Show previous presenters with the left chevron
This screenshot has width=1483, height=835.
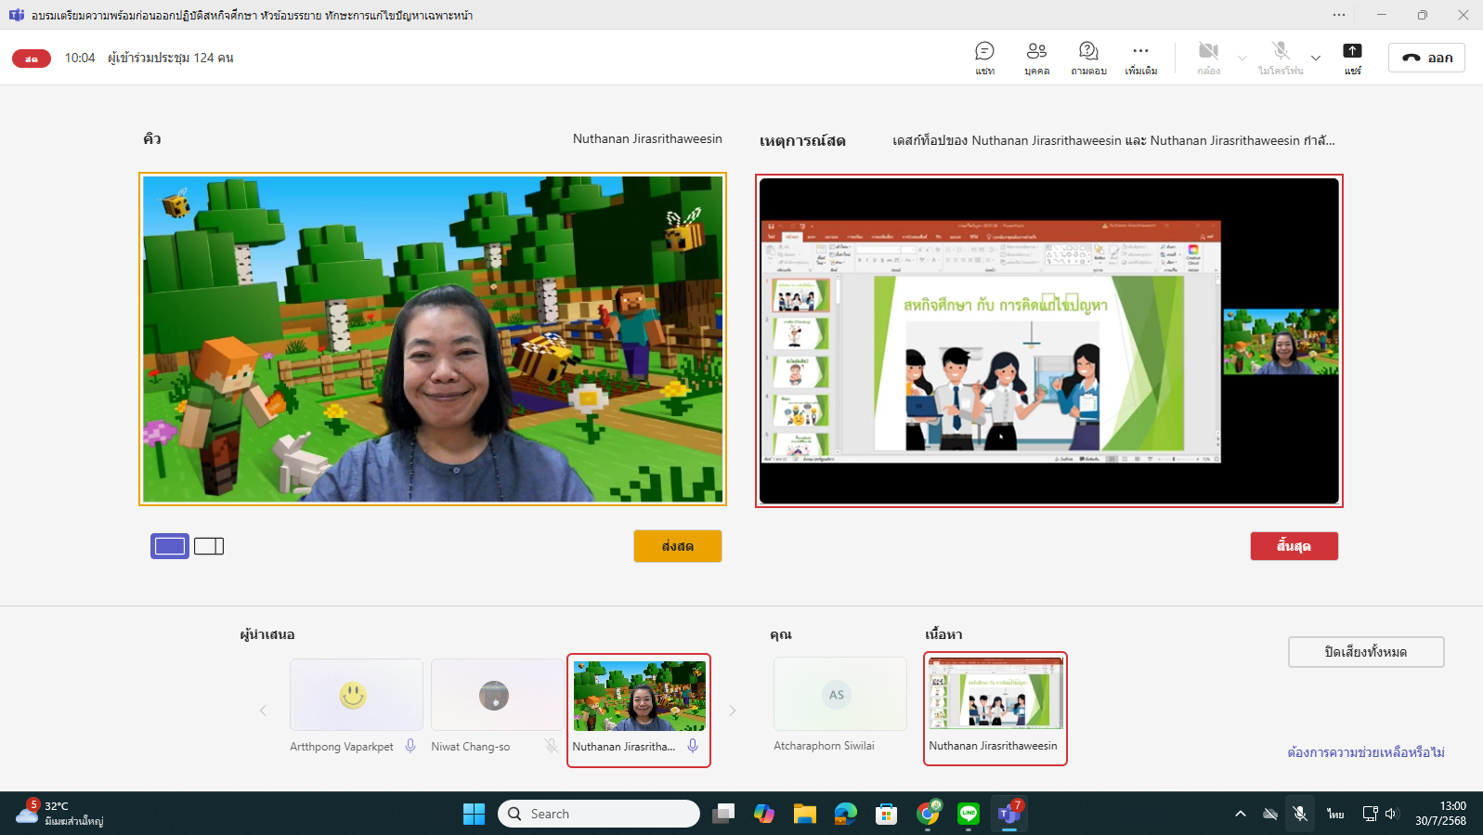click(x=263, y=711)
